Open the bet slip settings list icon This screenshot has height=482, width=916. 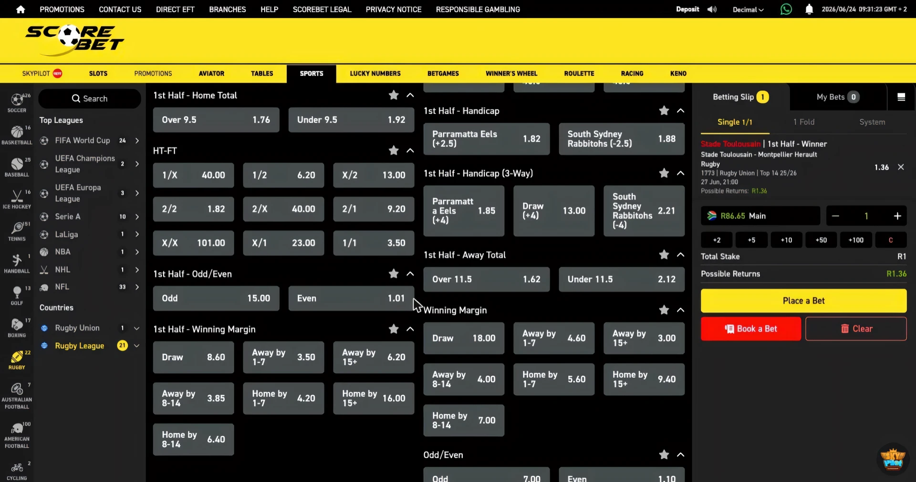(901, 97)
